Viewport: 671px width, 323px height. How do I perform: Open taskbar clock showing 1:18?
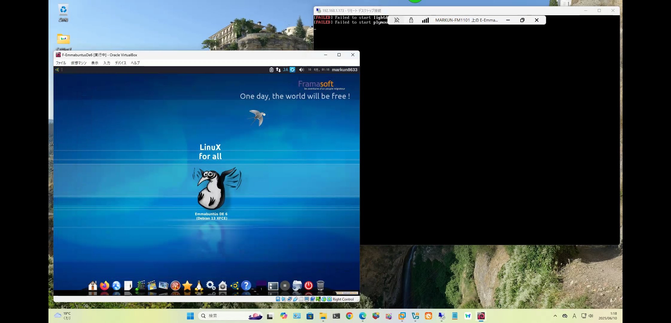pos(608,316)
